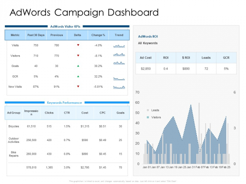Click the red down arrow in New Visits row
The image size is (246, 184).
tap(78, 86)
